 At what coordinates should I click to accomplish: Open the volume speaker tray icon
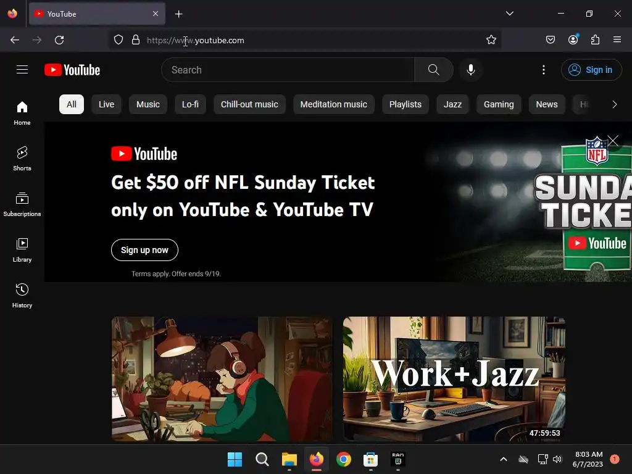tap(557, 459)
